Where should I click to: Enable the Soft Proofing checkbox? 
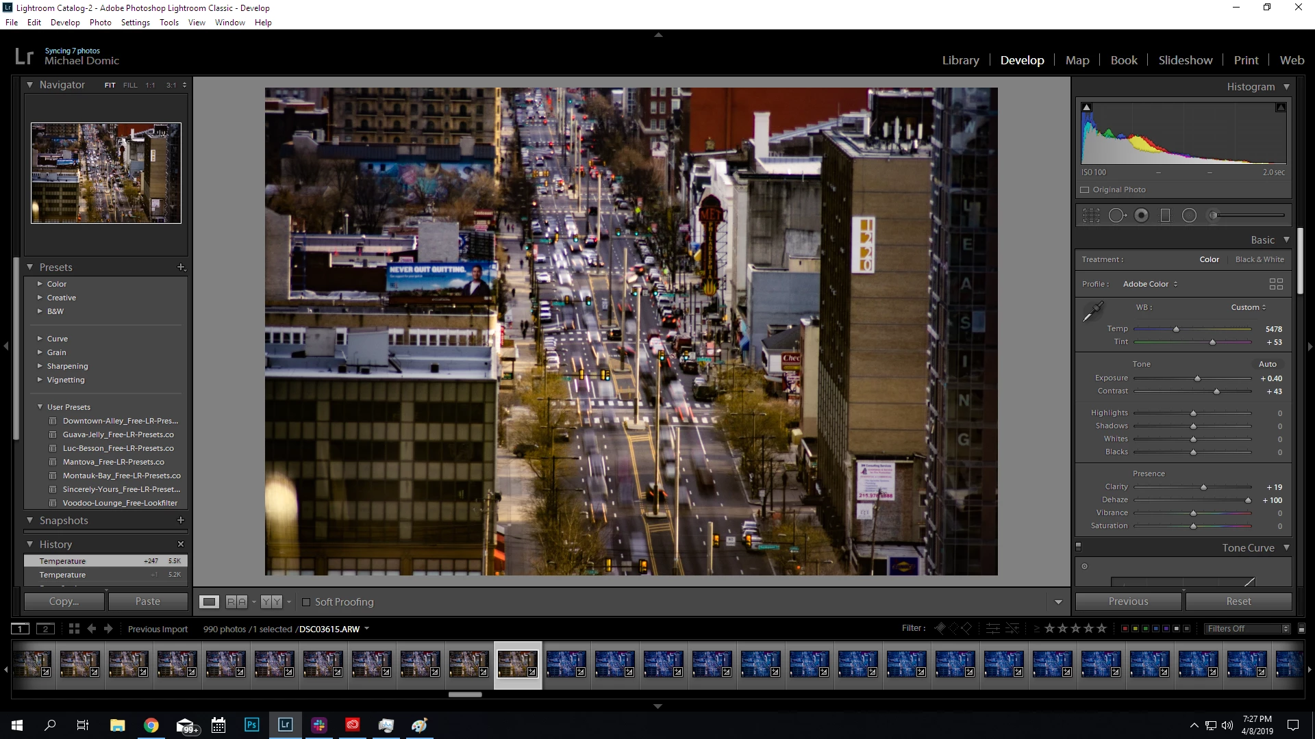point(306,602)
